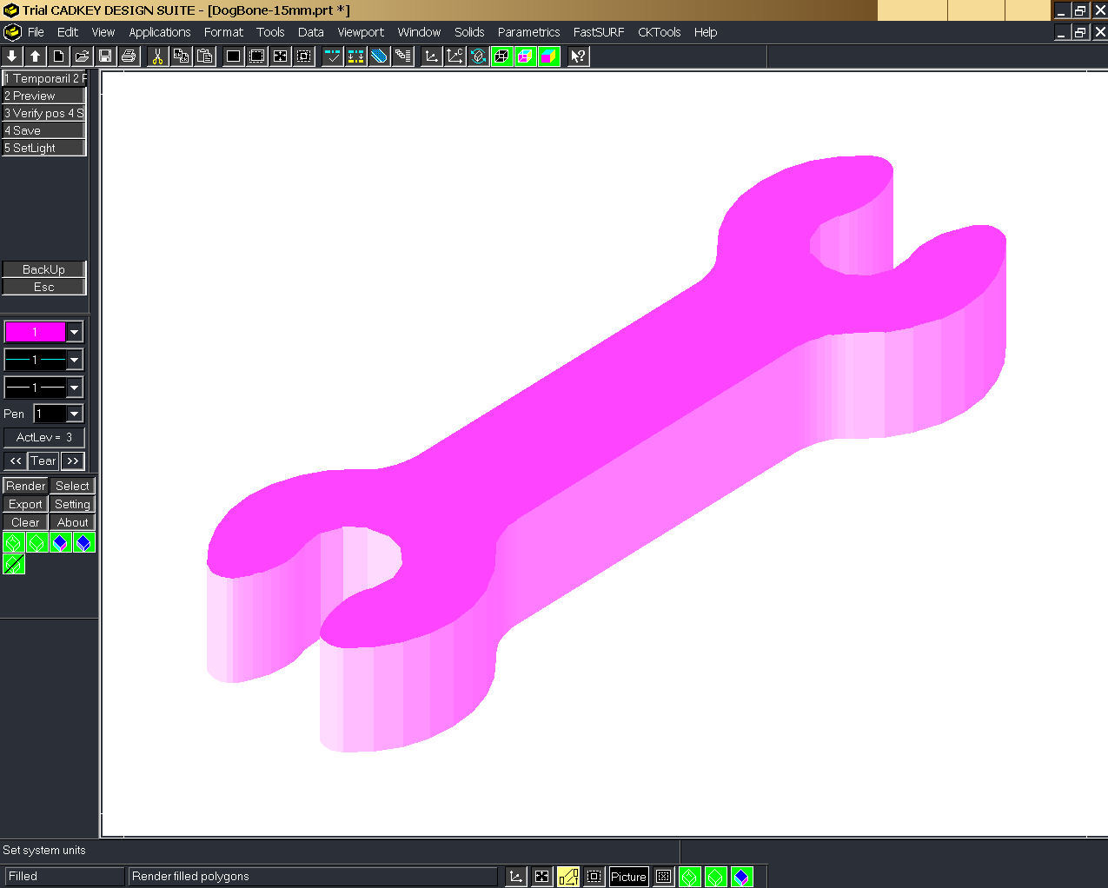This screenshot has height=888, width=1108.
Task: Click the printer icon in the toolbar
Action: pos(129,56)
